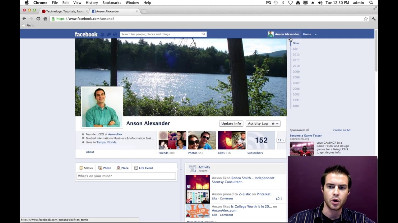Click Tampa, Florida link
This screenshot has height=223, width=398.
106,142
